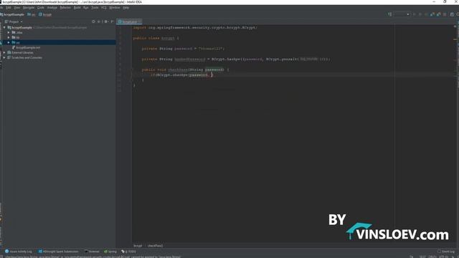Open the Navigate menu

(x=29, y=8)
